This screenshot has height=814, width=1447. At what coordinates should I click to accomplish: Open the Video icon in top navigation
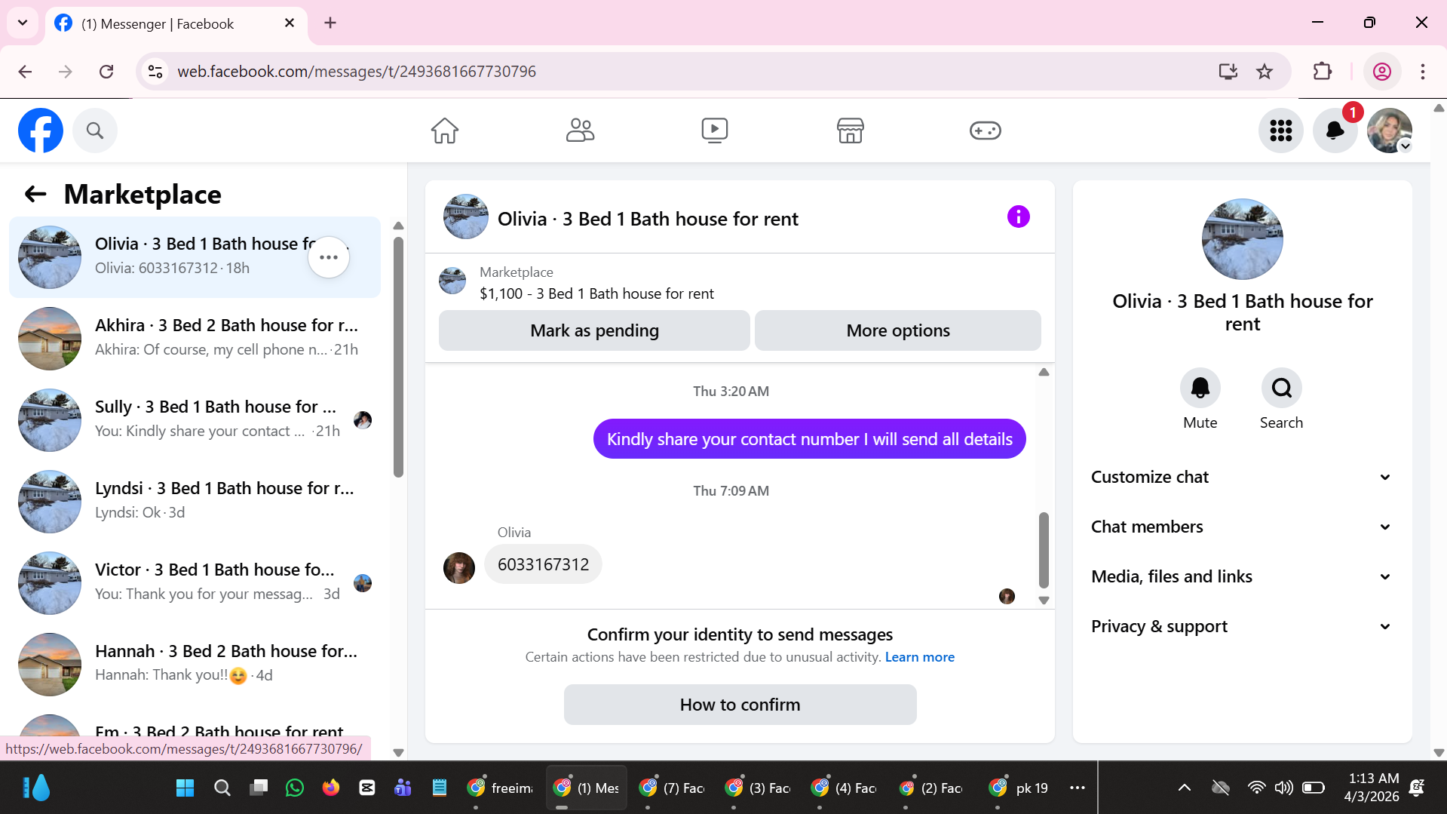click(x=715, y=131)
